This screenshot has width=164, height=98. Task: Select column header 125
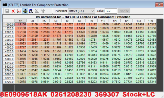click(127, 21)
